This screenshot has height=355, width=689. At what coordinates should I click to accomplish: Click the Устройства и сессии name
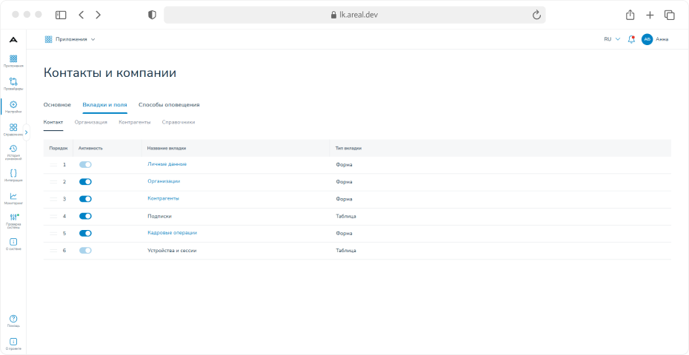click(172, 251)
